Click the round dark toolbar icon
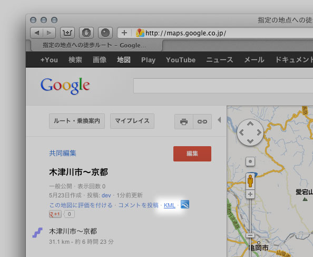Screen dimensions: 313x257 coord(105,33)
